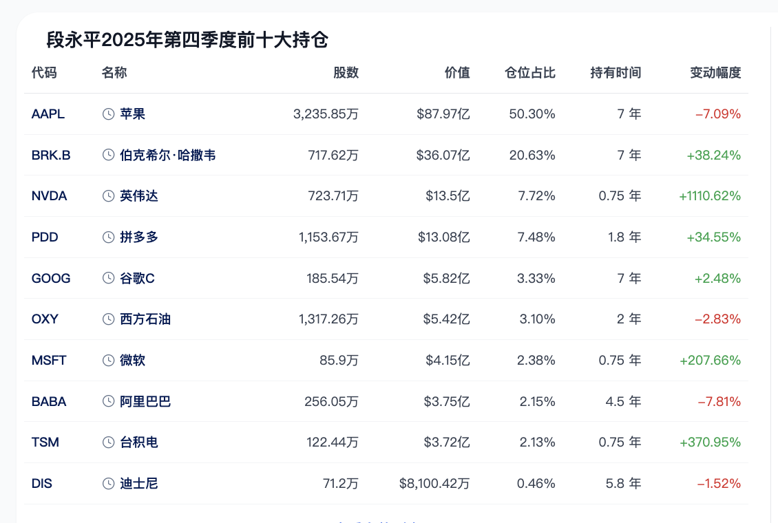Click the 持有时间 column header
The height and width of the screenshot is (523, 778).
616,73
